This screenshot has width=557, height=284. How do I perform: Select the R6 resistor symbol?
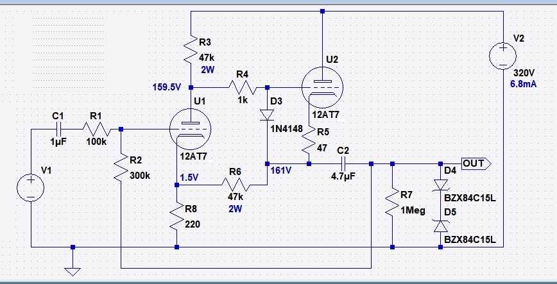(236, 185)
